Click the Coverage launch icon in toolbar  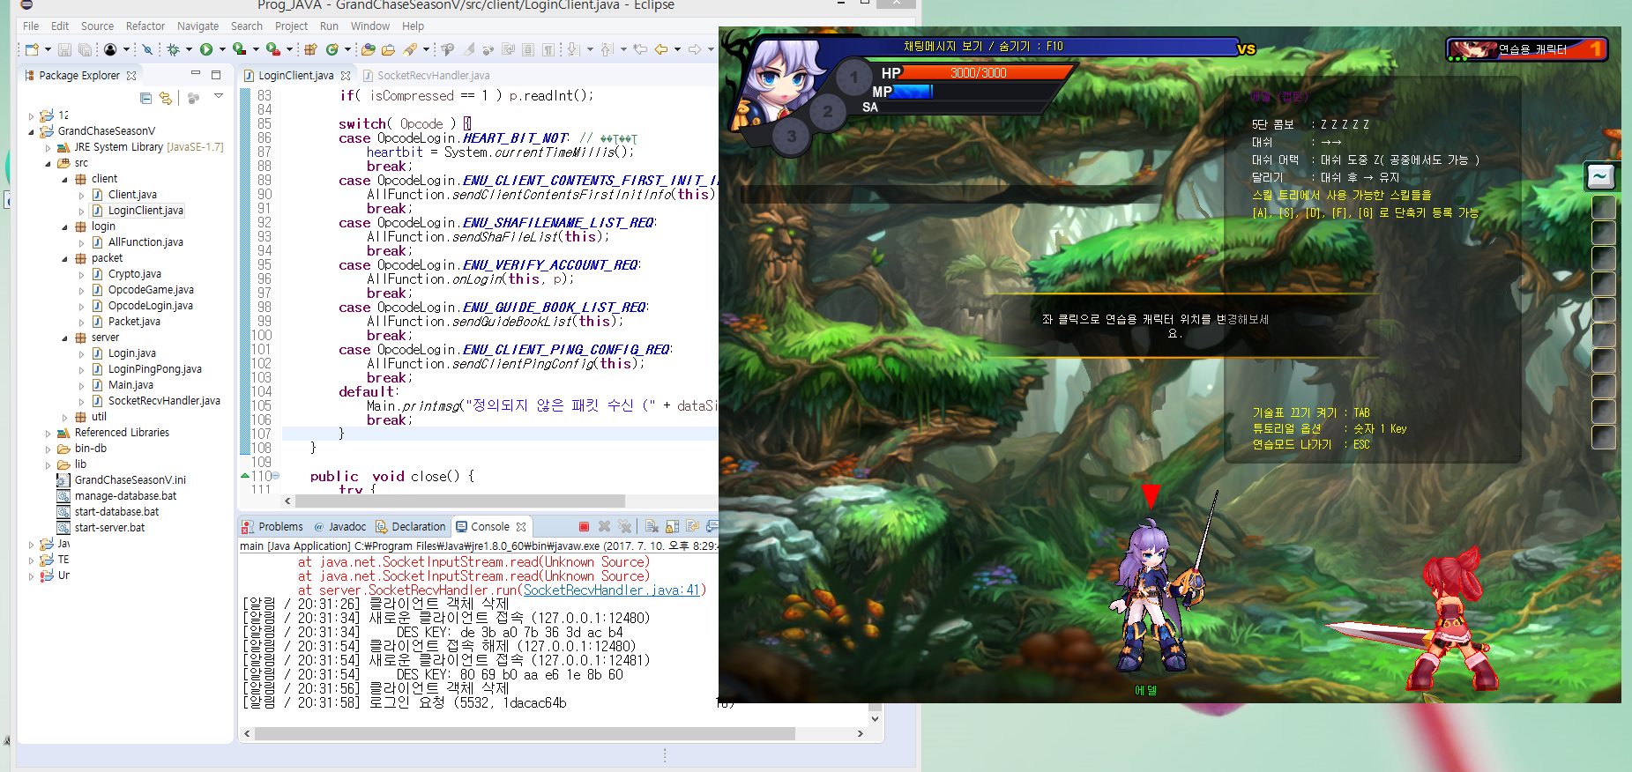click(x=239, y=49)
